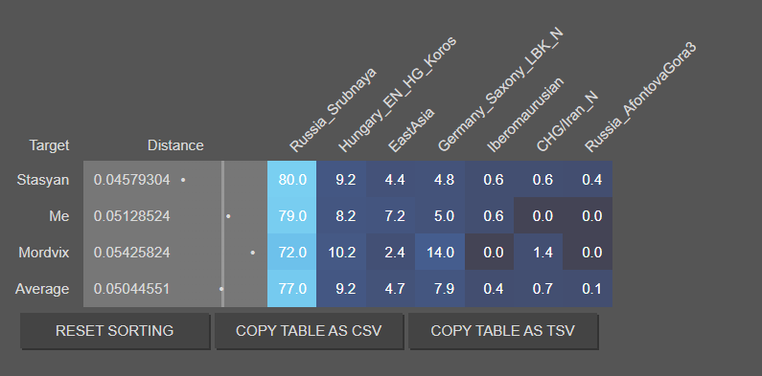Select the Stasyan target row label
This screenshot has width=762, height=376.
coord(43,180)
